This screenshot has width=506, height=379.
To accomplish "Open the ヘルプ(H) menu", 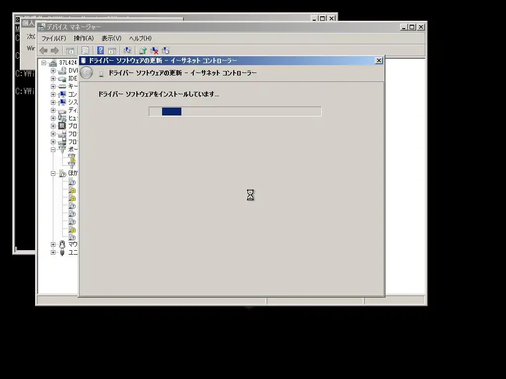I will (x=140, y=38).
